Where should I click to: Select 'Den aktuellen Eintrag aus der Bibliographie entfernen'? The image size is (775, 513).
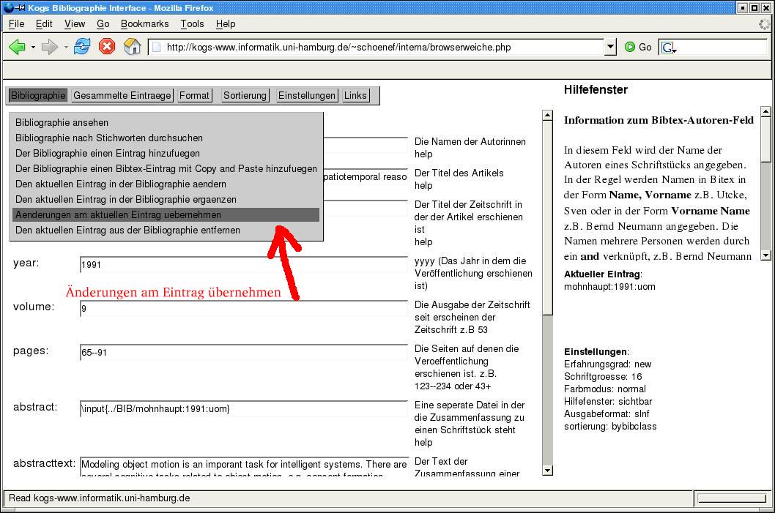coord(166,230)
